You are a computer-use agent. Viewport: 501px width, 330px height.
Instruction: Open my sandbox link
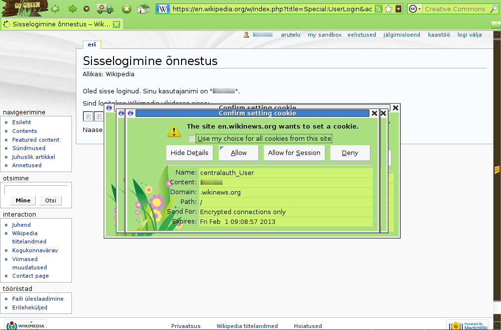point(325,35)
